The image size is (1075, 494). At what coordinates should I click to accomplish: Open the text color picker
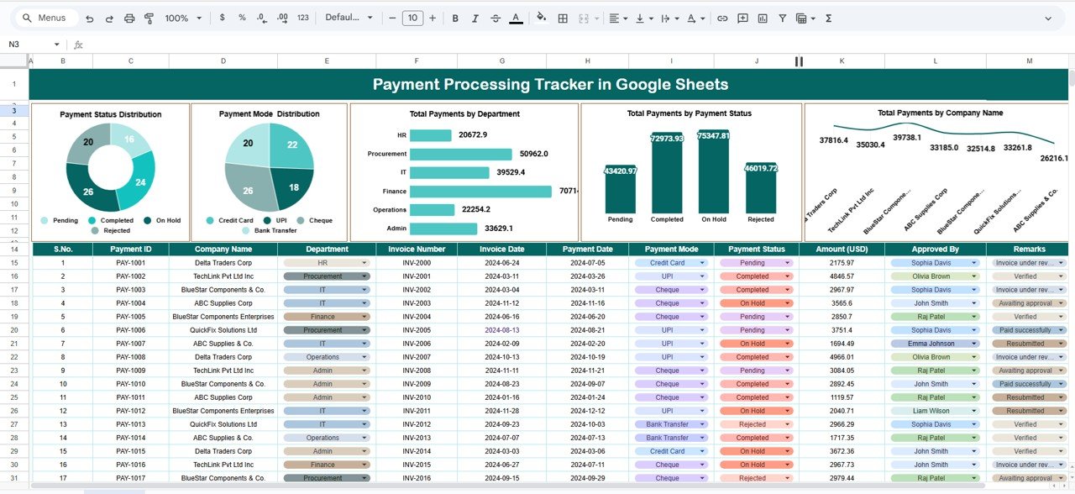pyautogui.click(x=516, y=18)
